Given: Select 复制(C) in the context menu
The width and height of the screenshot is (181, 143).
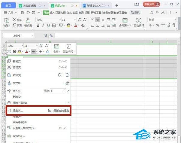Looking at the screenshot, I should coord(38,61).
